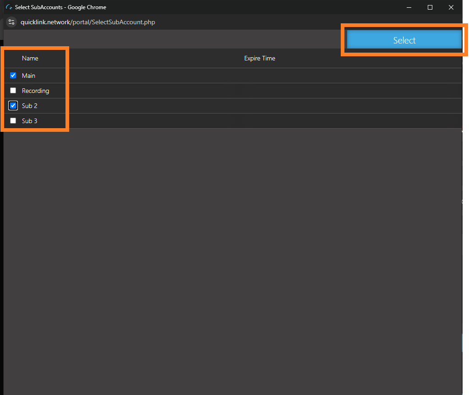Click the Sub 2 row label
Viewport: 469px width, 395px height.
click(29, 105)
